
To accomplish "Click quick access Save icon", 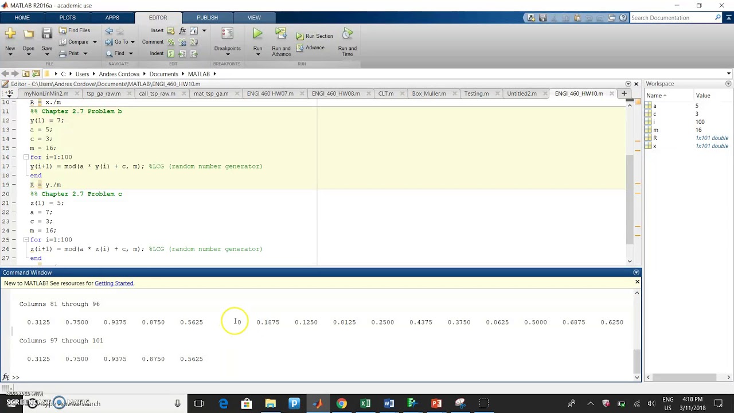I will [x=542, y=18].
